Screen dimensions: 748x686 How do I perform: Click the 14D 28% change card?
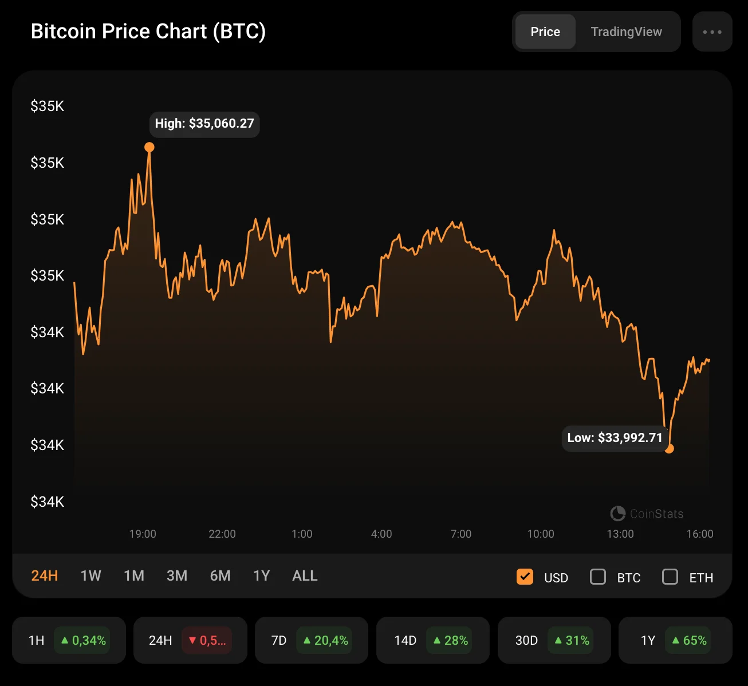pos(432,640)
